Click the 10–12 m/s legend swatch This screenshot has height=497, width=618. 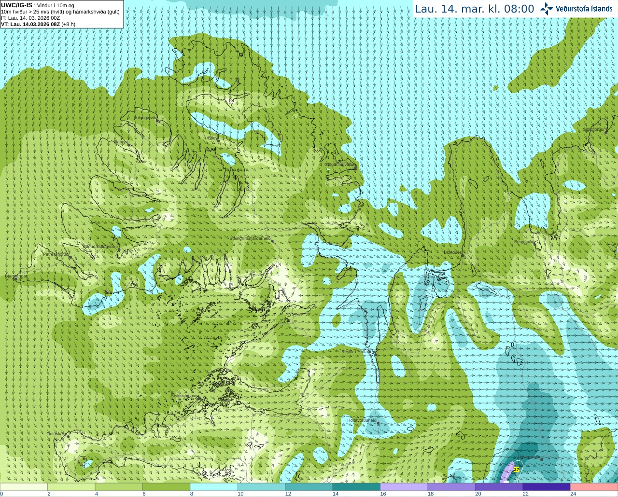coord(261,487)
